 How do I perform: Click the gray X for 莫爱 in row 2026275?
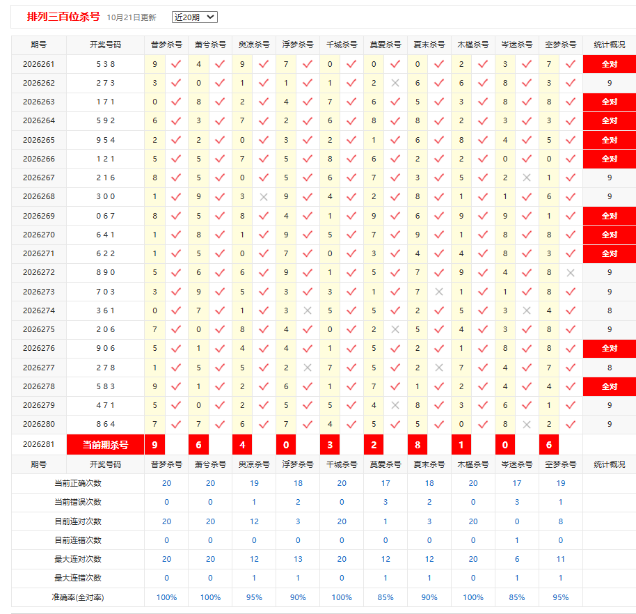coord(395,329)
